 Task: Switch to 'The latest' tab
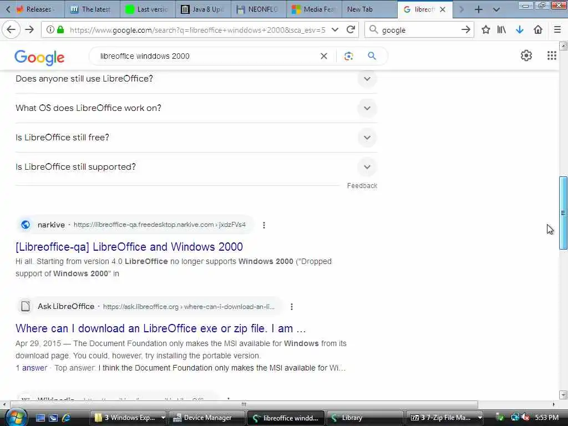click(x=92, y=9)
